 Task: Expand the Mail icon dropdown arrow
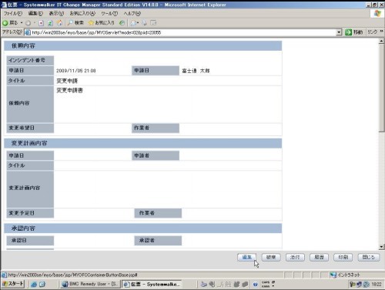pos(138,23)
